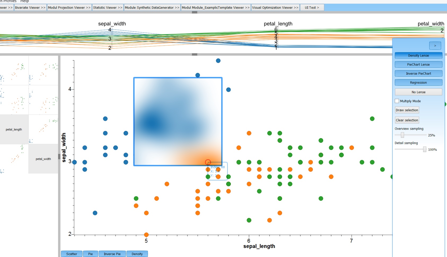447x257 pixels.
Task: Open the Density view tab
Action: pyautogui.click(x=137, y=254)
